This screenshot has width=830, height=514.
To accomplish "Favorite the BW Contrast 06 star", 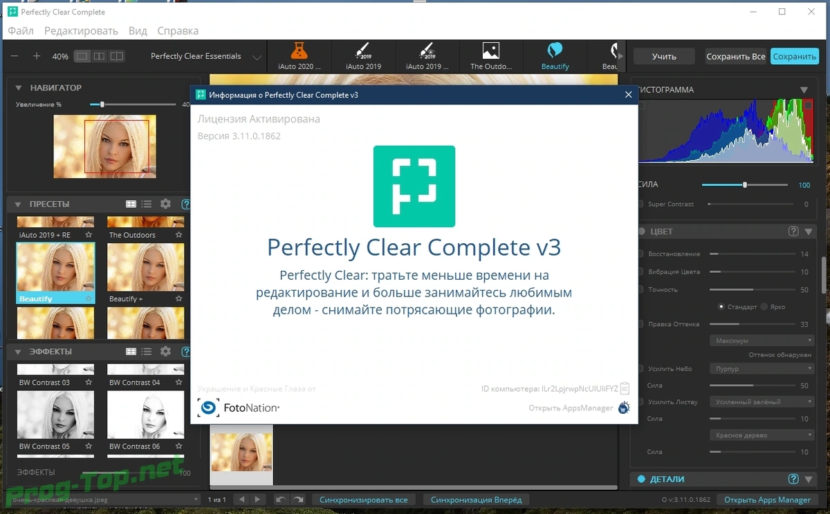I will (x=178, y=446).
